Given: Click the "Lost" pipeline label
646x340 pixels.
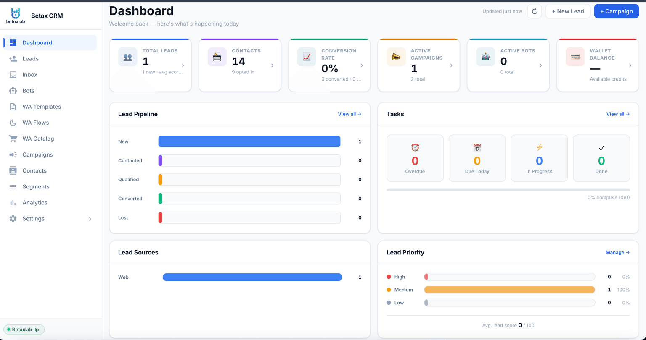Looking at the screenshot, I should click(123, 218).
